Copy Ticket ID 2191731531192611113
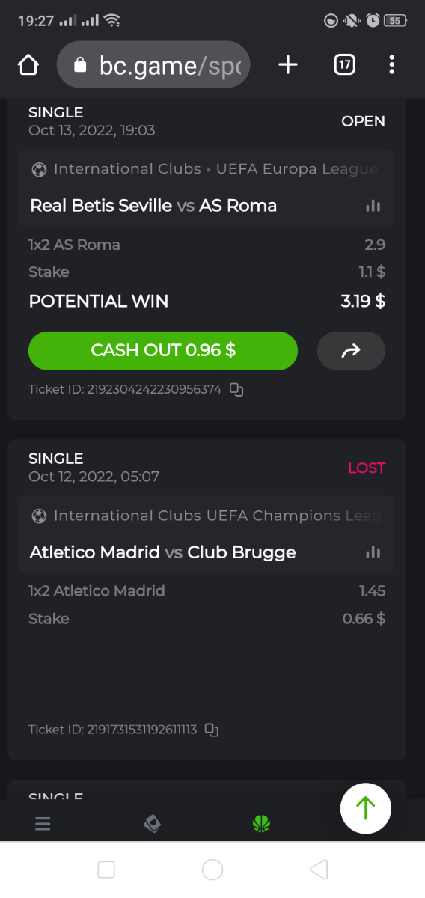The height and width of the screenshot is (898, 425). pyautogui.click(x=212, y=730)
